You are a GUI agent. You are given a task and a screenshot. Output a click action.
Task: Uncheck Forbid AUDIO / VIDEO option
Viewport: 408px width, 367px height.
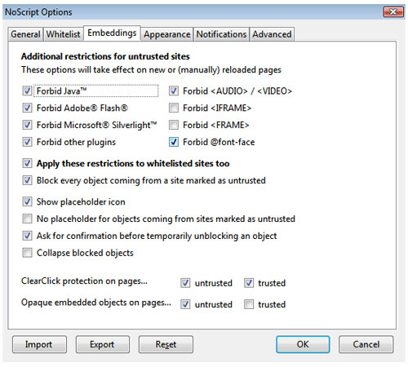[x=174, y=91]
